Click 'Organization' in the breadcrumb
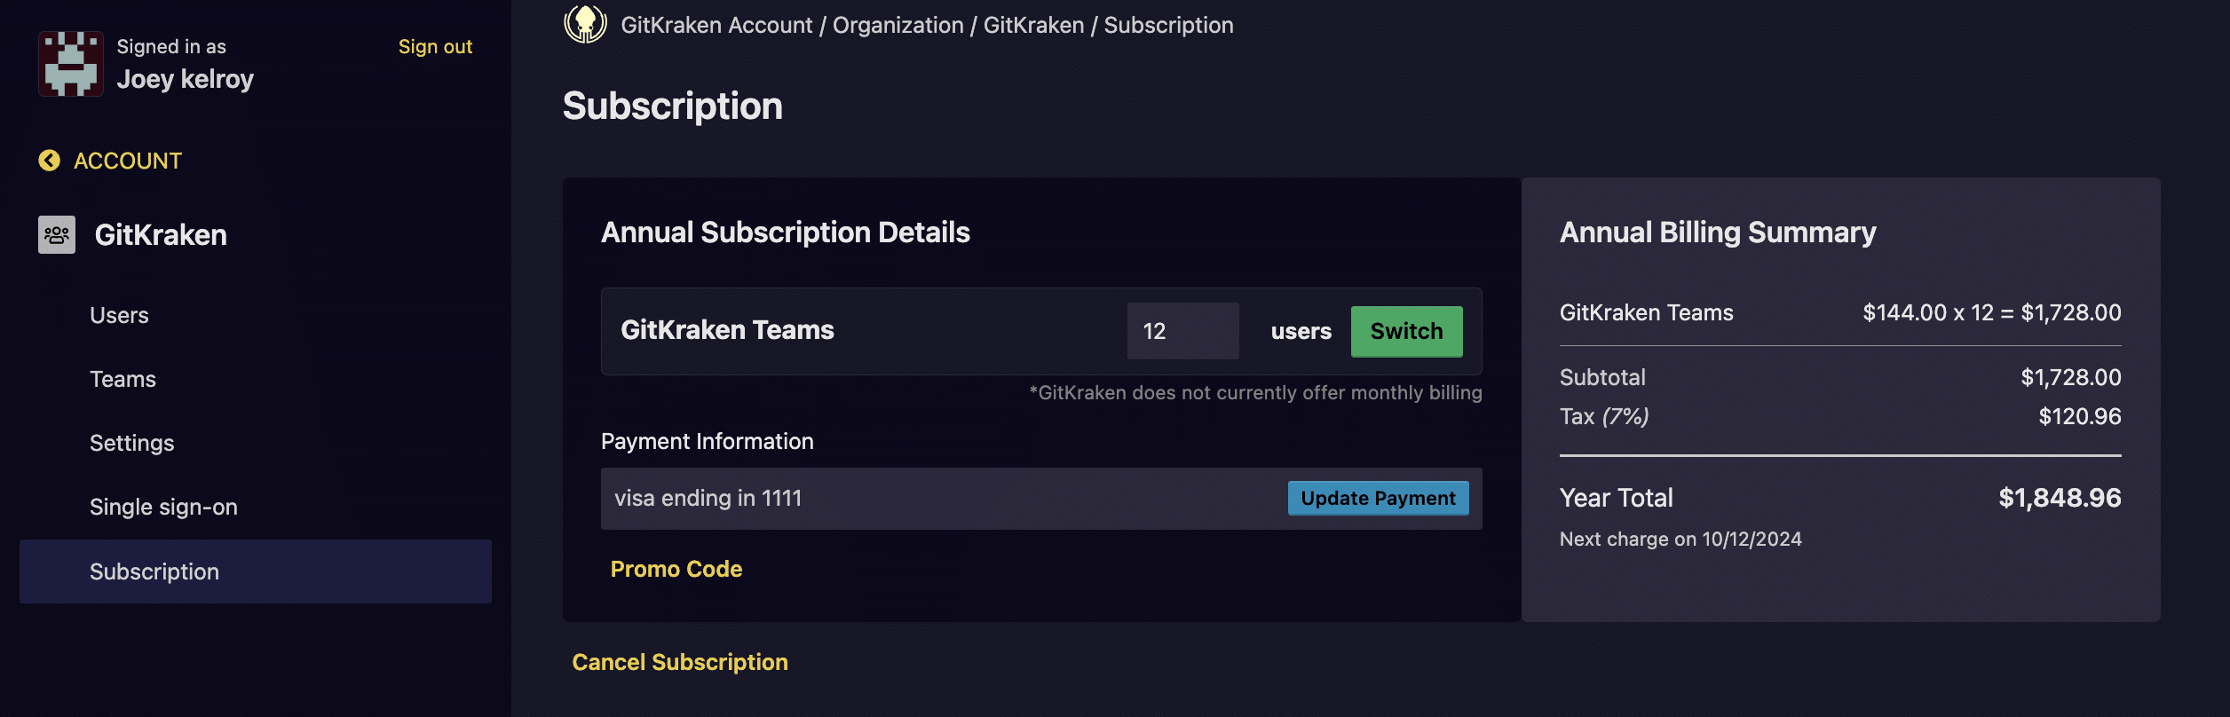 [898, 26]
